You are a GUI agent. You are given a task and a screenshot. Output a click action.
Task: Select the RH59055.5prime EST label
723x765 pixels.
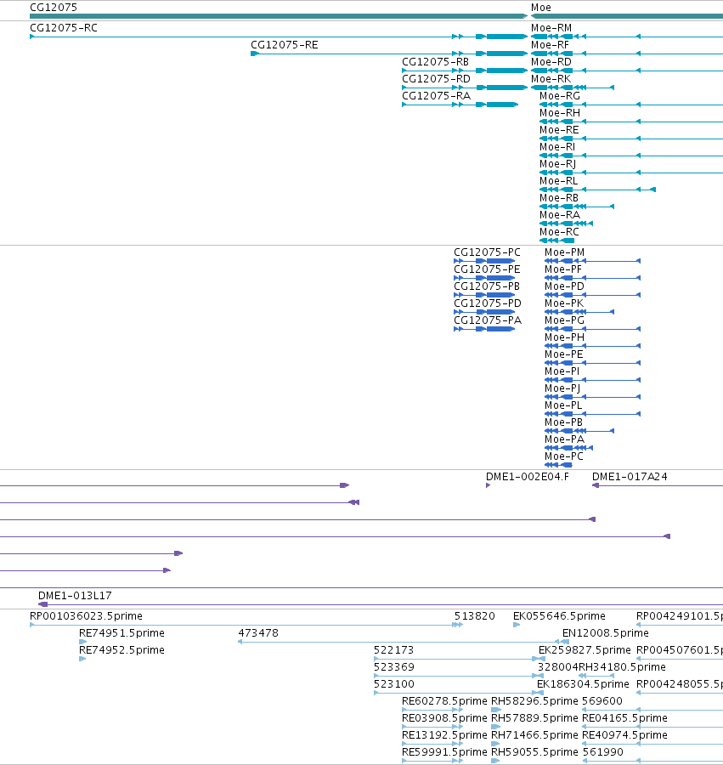pos(534,752)
